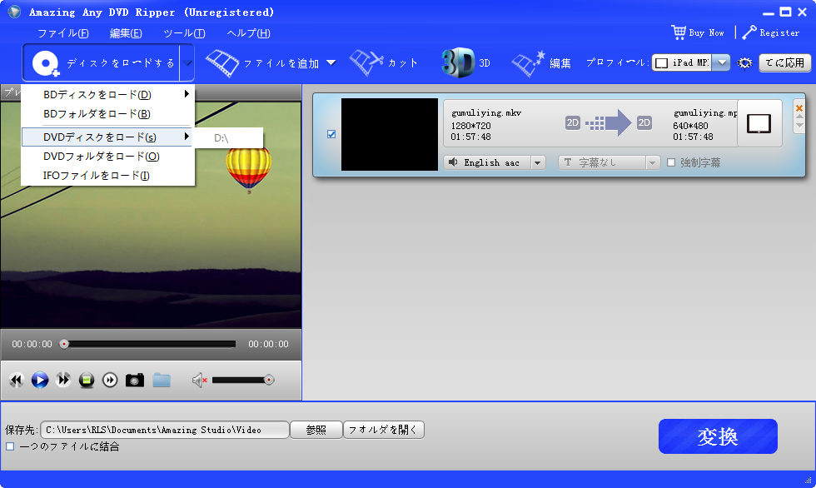Click the Register key link
Viewport: 816px width, 488px height.
tap(771, 32)
